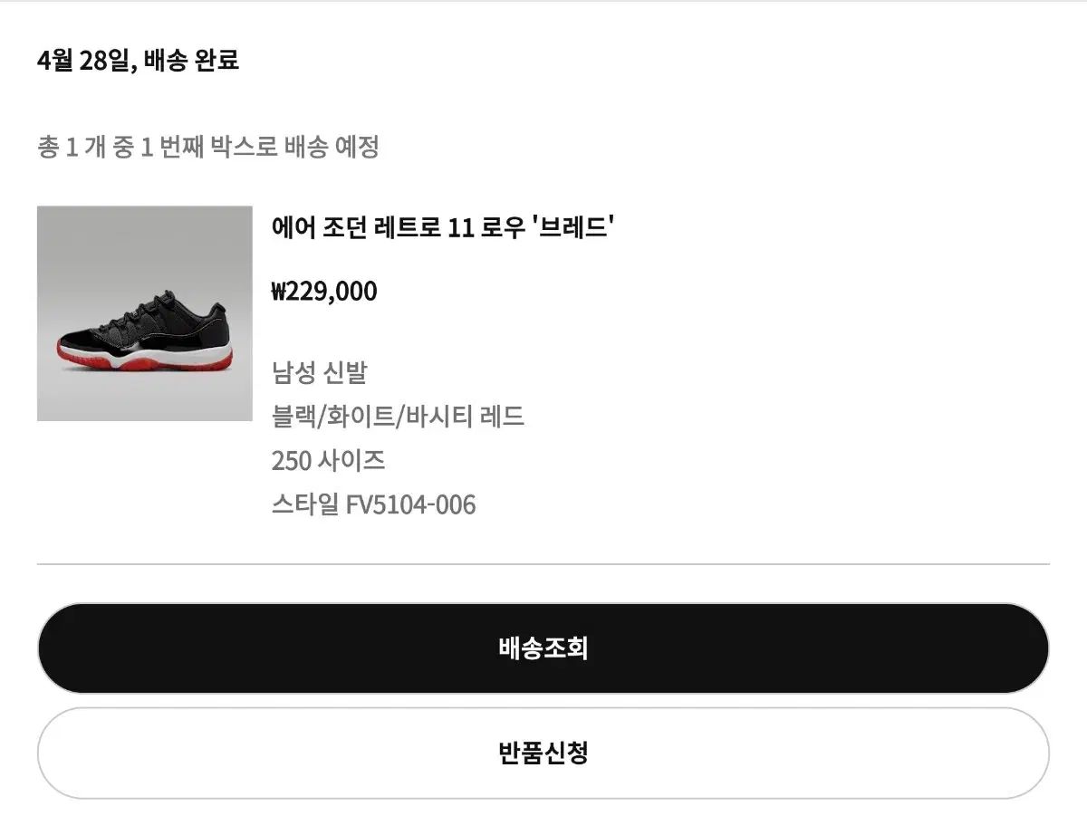This screenshot has width=1087, height=835.
Task: Click the 4월 28일 delivery date heading
Action: [86, 61]
